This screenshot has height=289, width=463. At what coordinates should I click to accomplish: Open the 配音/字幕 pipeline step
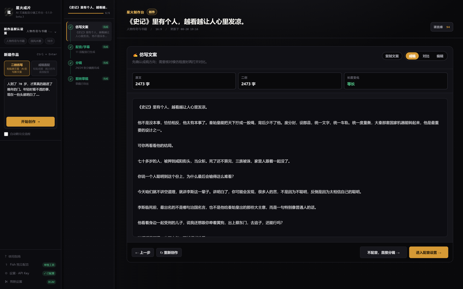[x=89, y=49]
